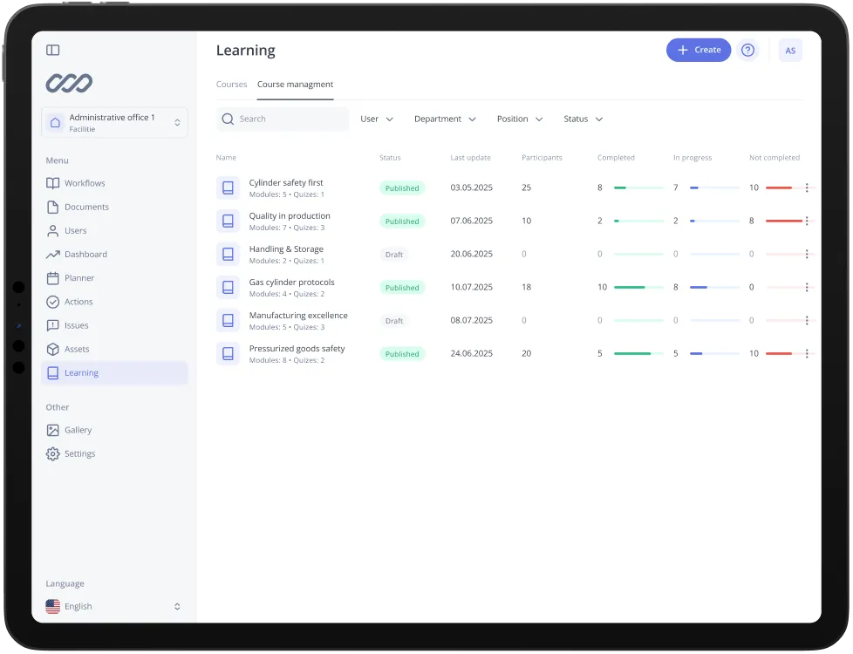Collapse the sidebar panel icon
Screen dimensions: 853x654
click(x=53, y=51)
